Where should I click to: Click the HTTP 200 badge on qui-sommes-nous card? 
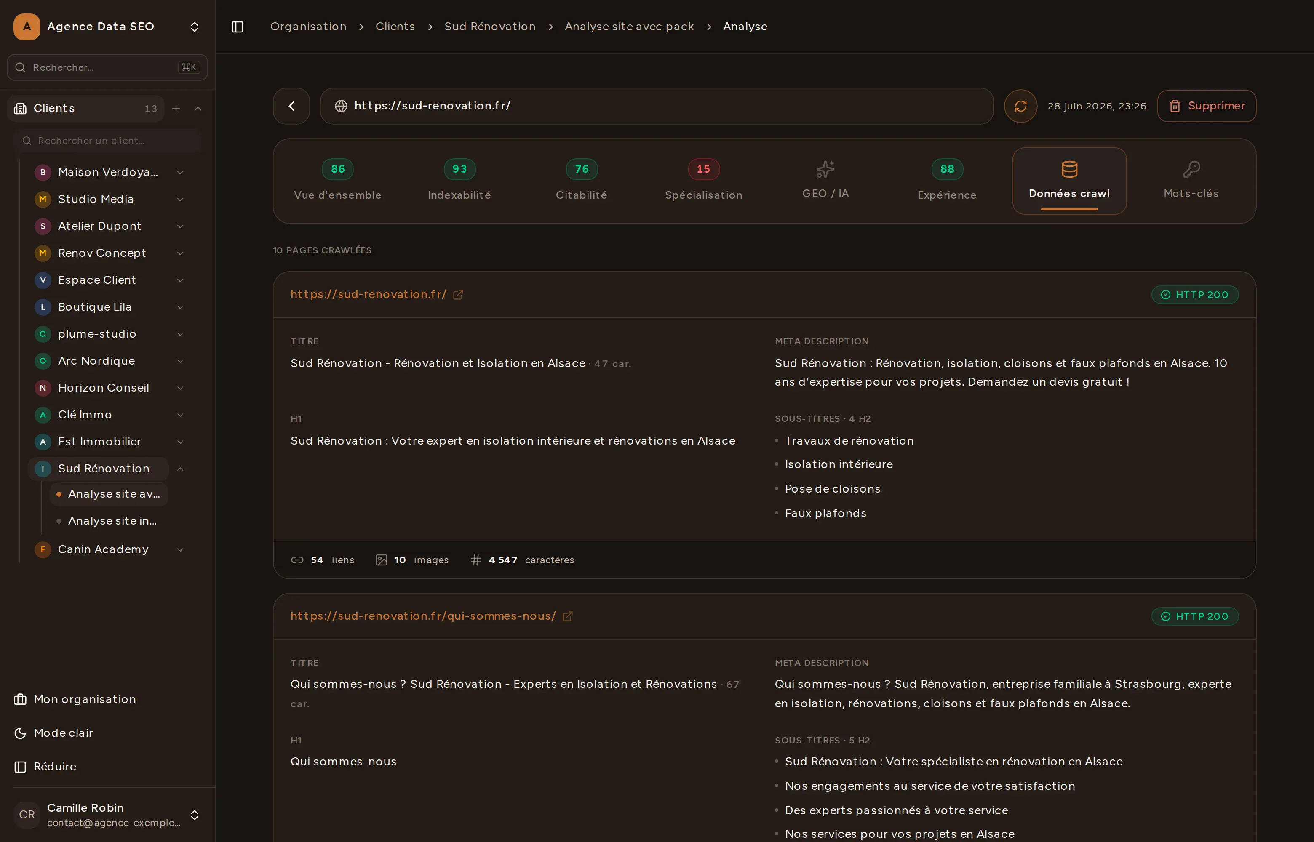[1195, 616]
